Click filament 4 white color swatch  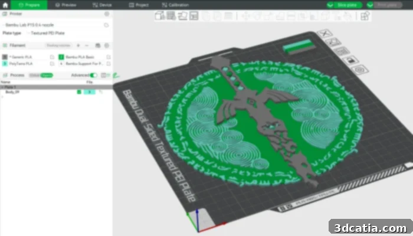click(61, 64)
